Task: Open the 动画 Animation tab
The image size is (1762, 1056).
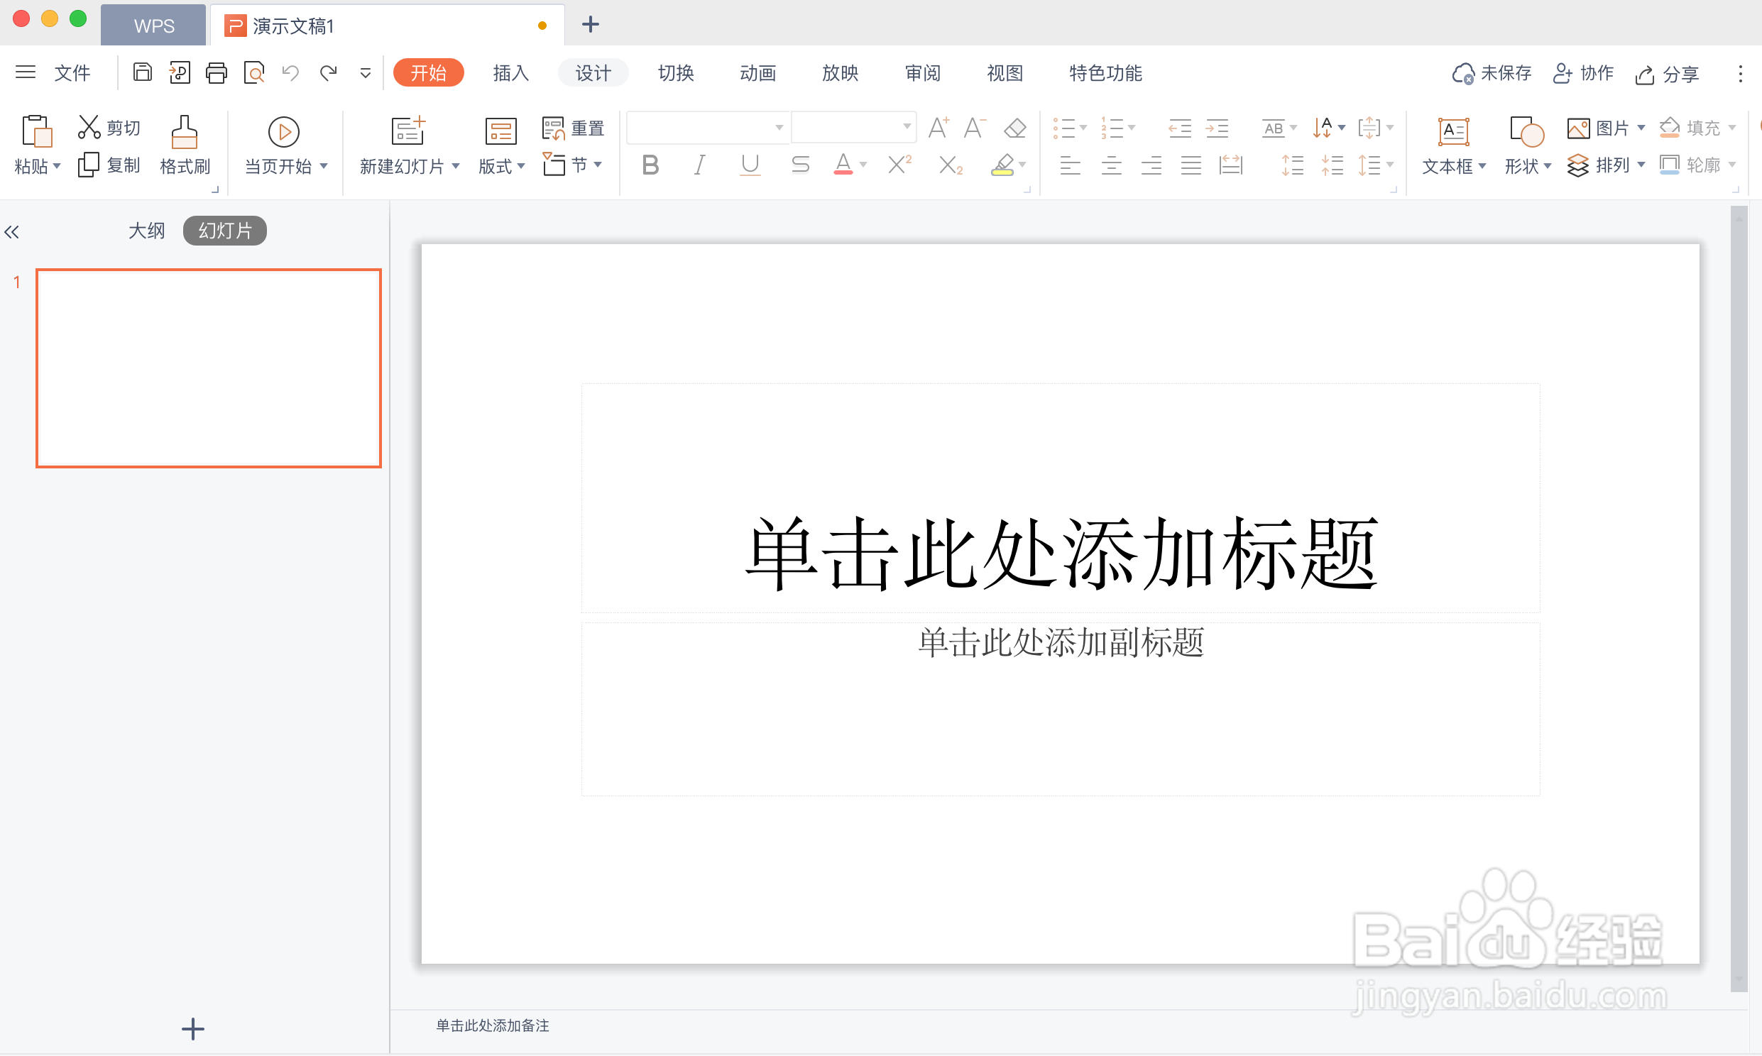Action: coord(757,72)
